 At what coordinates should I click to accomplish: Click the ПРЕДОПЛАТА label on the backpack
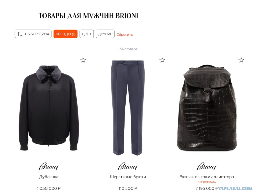click(x=207, y=182)
